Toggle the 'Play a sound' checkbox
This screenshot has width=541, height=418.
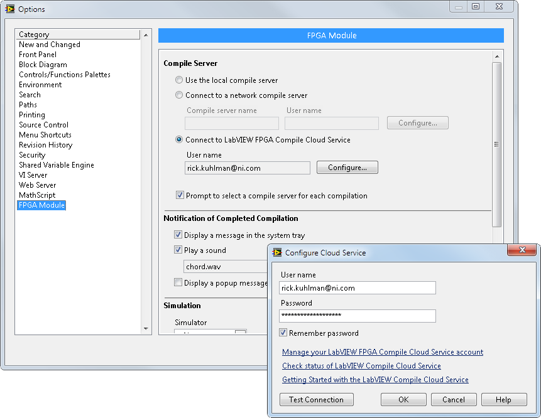tap(178, 250)
